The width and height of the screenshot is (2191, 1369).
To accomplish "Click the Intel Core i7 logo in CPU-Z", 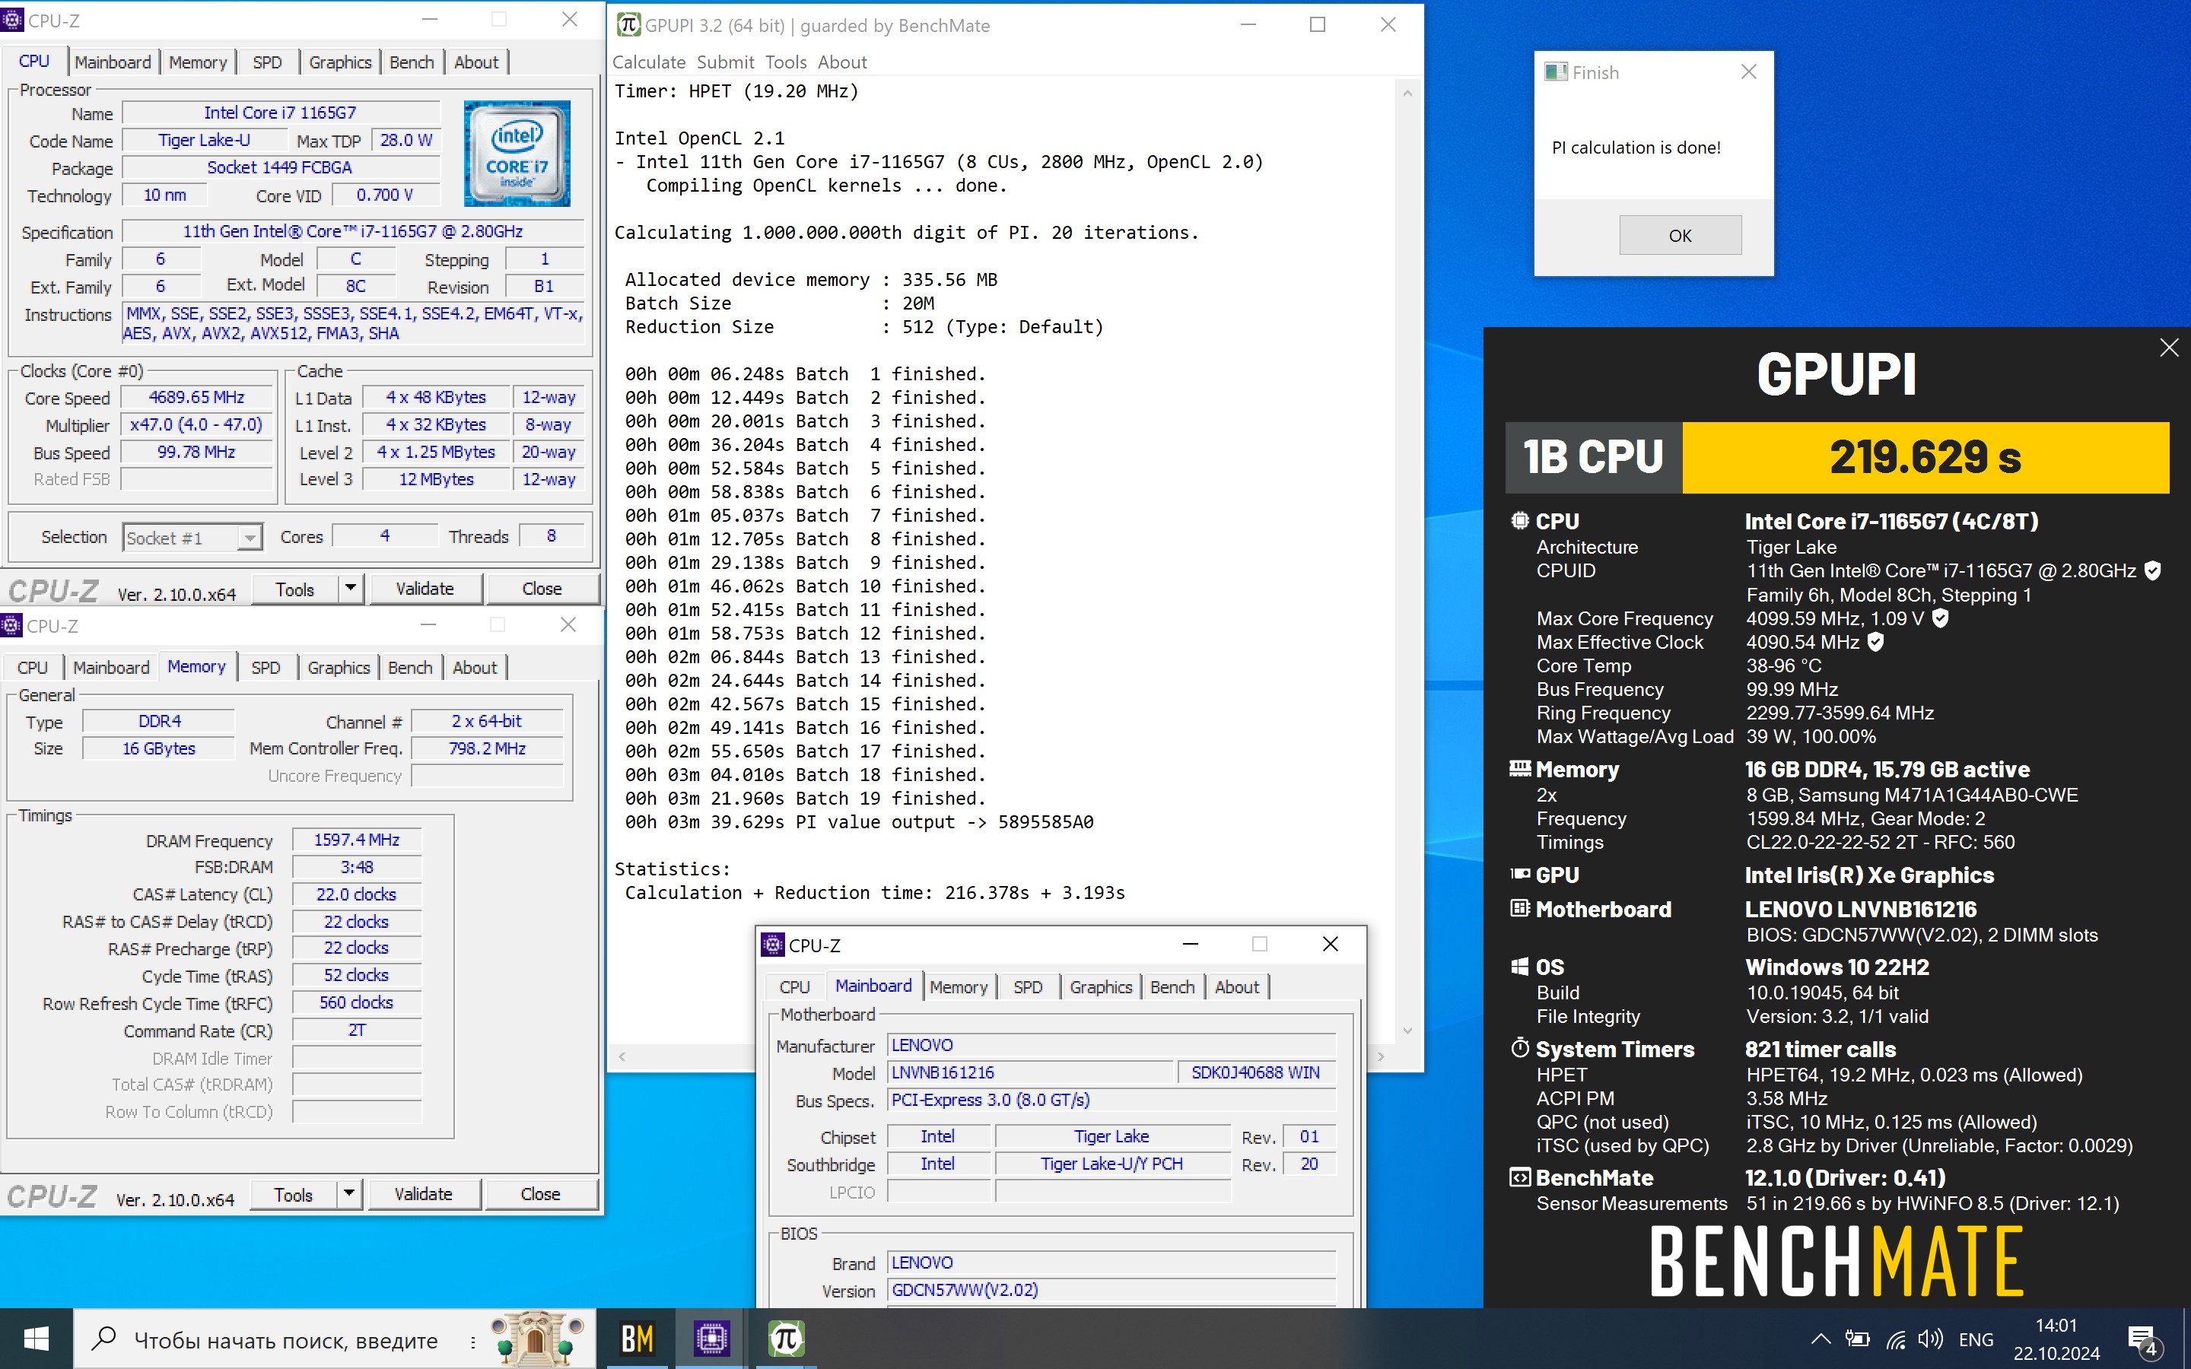I will tap(517, 153).
